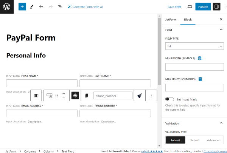Screen dimensions: 227x153
Task: Move block up with arrow
Action: pos(64,94)
